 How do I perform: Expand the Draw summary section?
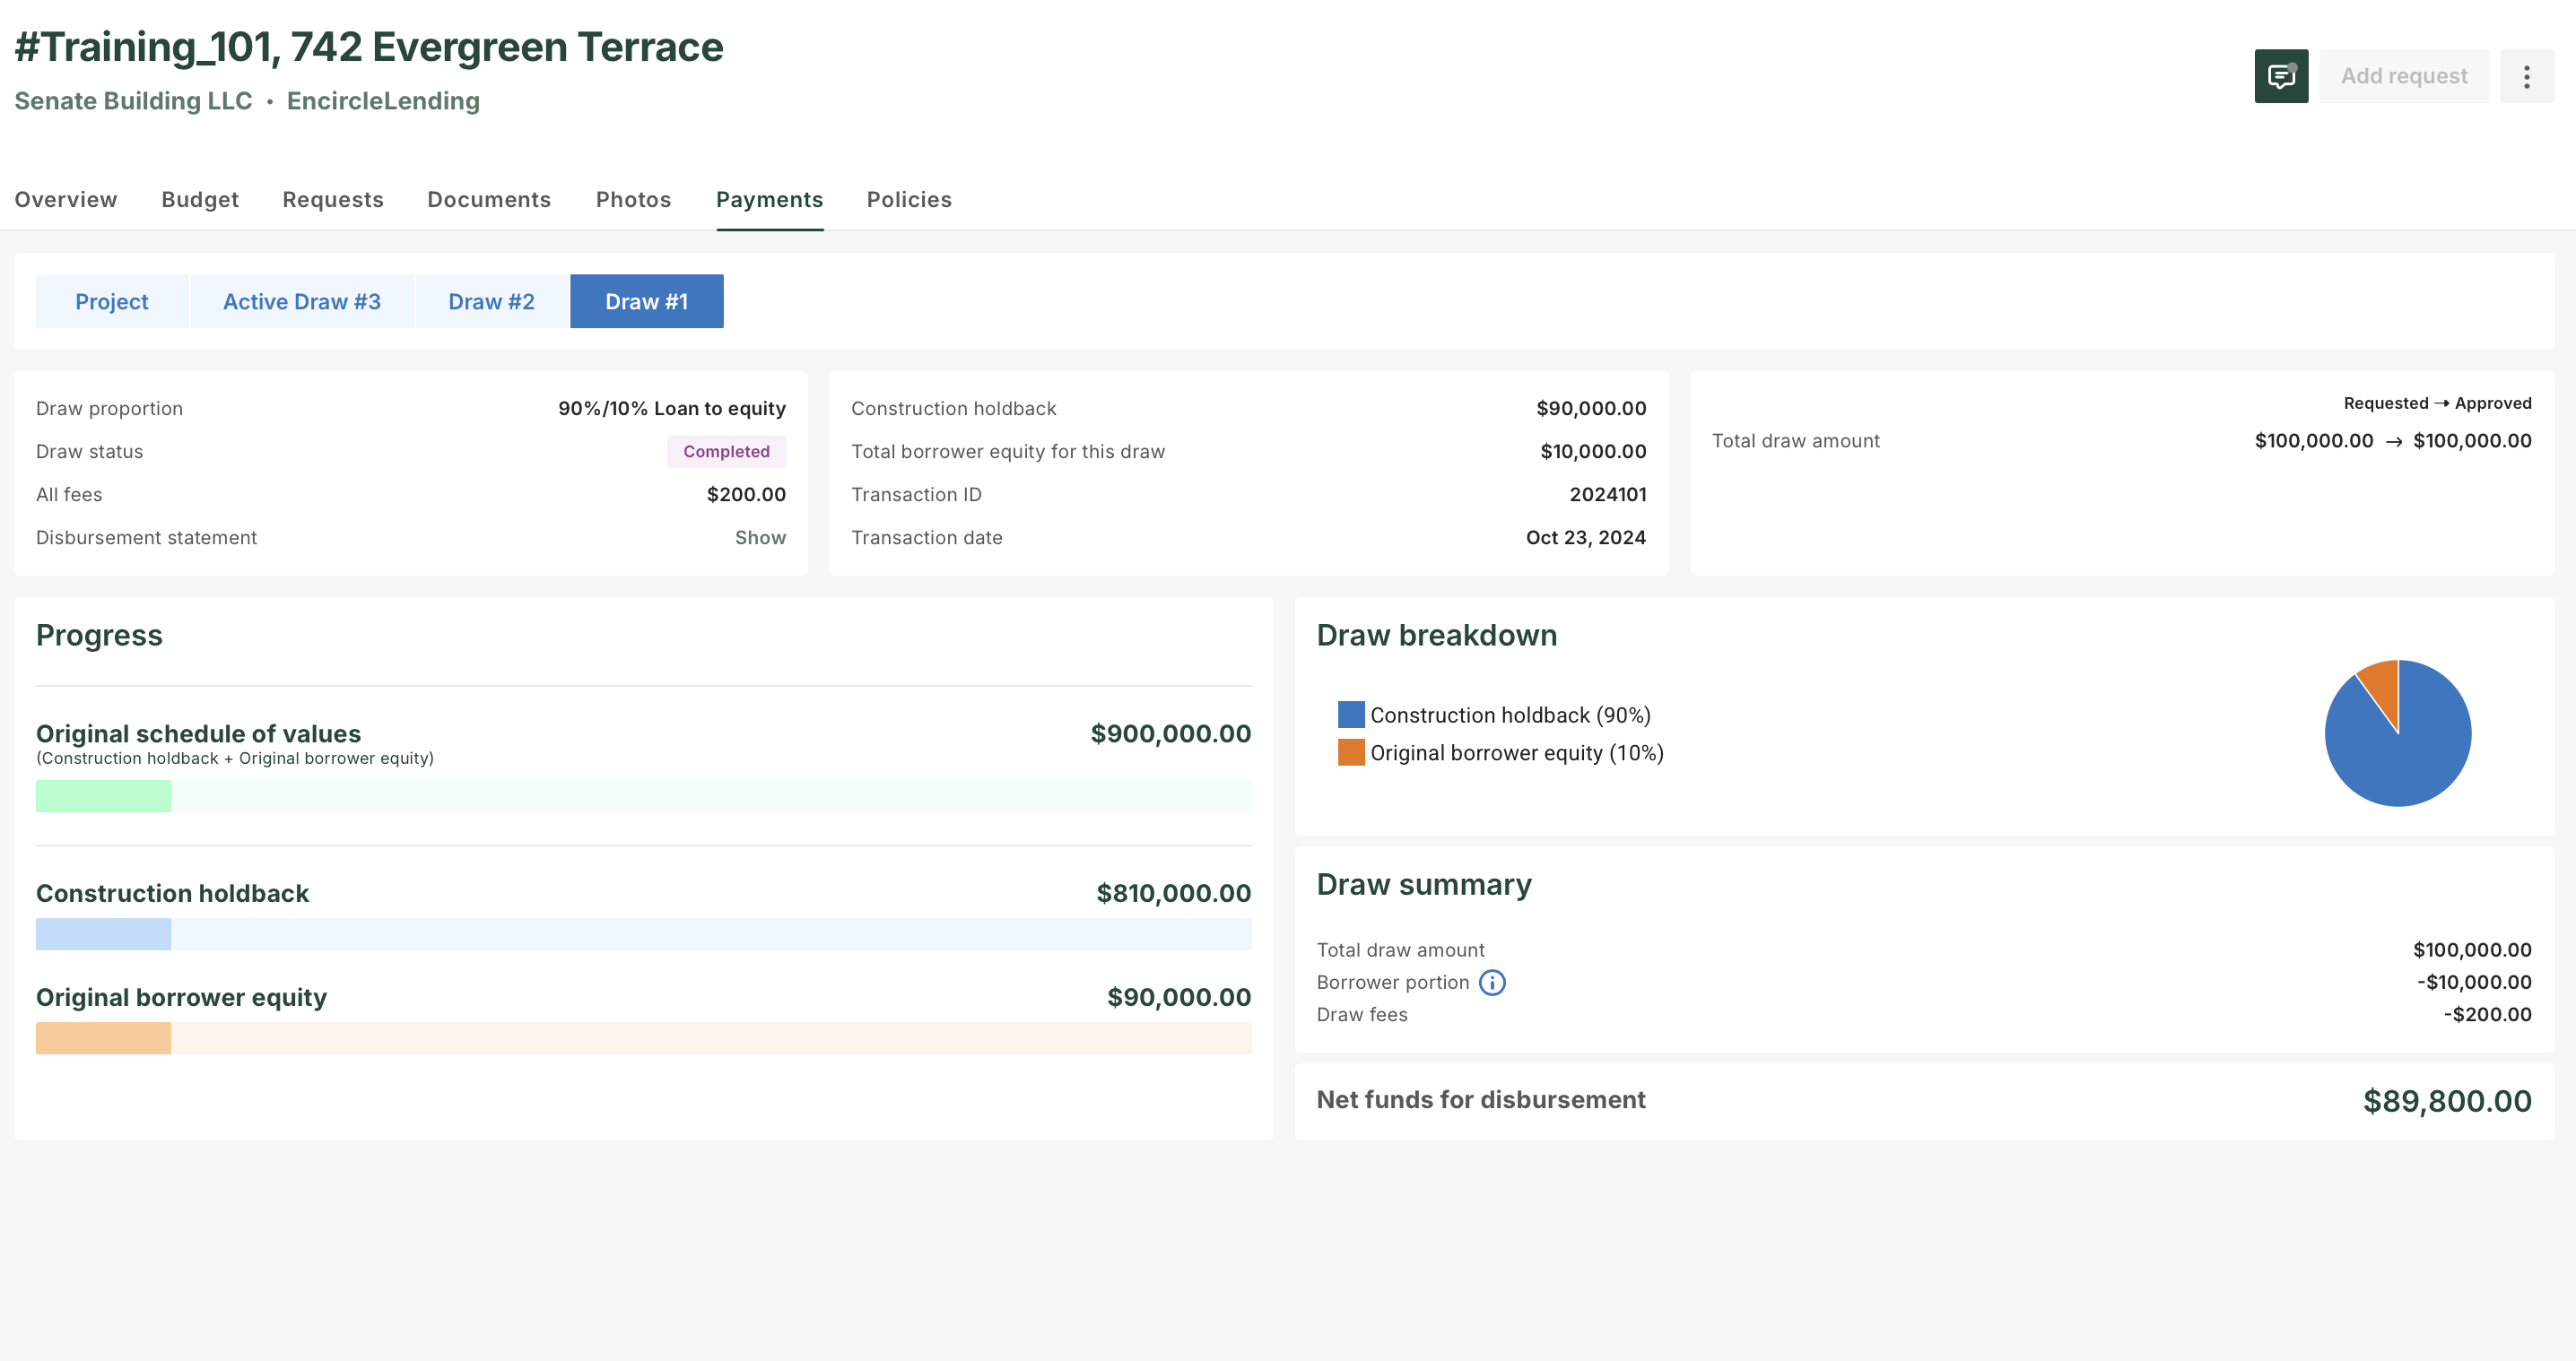tap(1424, 883)
